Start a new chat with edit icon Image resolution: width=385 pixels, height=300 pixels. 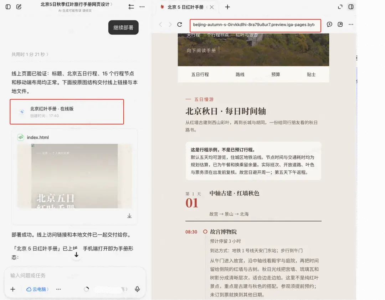coord(19,7)
